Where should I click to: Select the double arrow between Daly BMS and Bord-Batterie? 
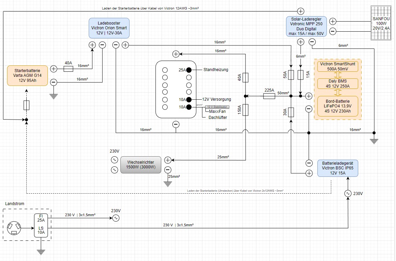pyautogui.click(x=338, y=92)
